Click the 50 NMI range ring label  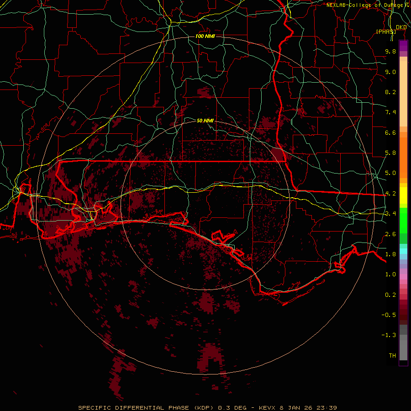[205, 121]
